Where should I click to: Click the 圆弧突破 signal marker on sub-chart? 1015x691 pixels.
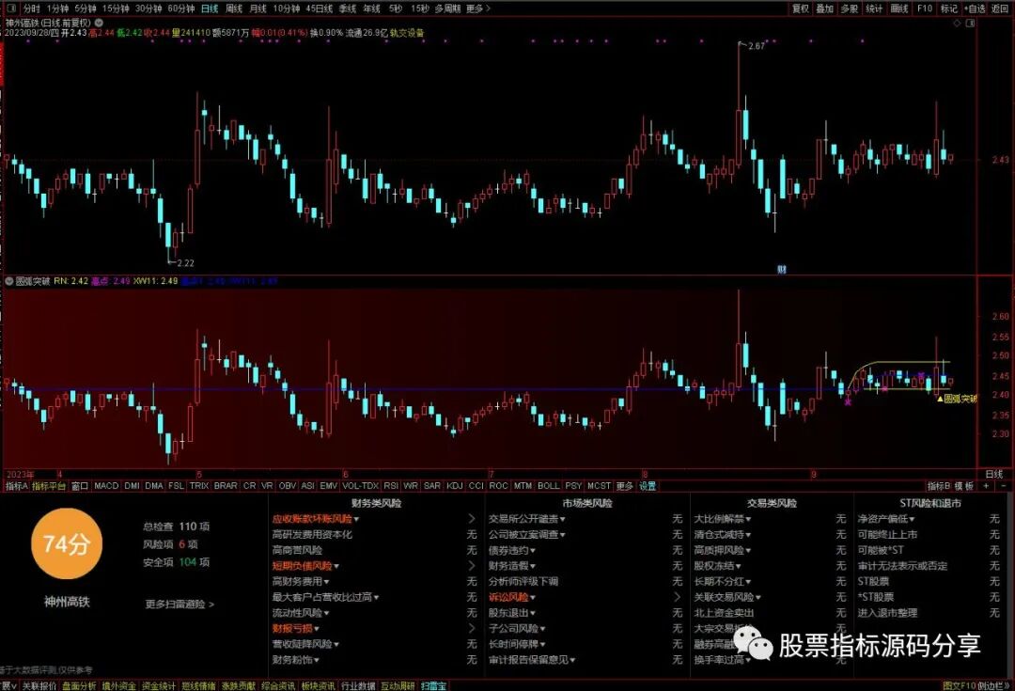[958, 399]
